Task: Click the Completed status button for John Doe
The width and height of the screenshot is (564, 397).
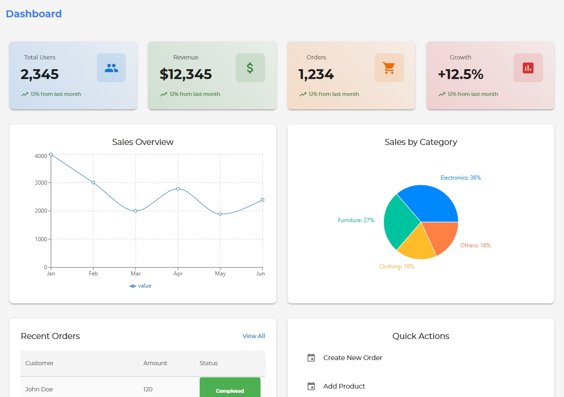Action: click(x=230, y=391)
